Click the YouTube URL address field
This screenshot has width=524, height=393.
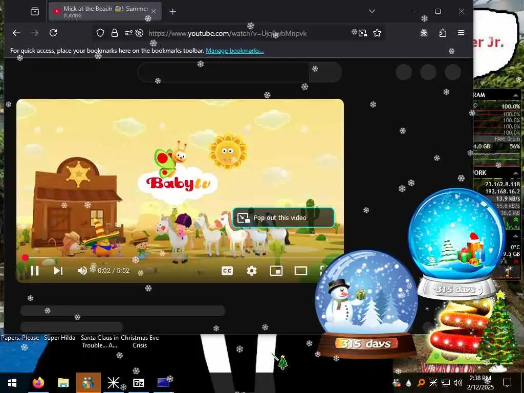point(227,33)
